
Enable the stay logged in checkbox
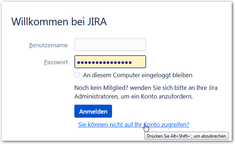point(77,75)
